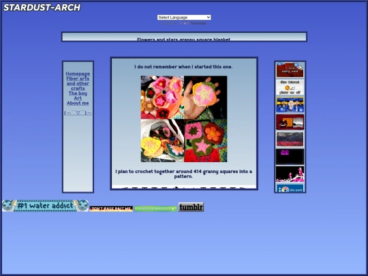The image size is (368, 276).
Task: Click the red "I love eating meat" stamp
Action: (x=290, y=70)
